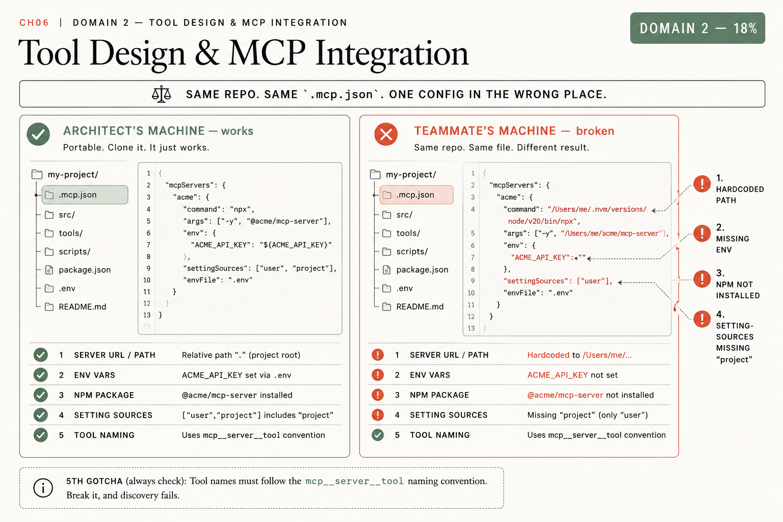Click green check for Tool Naming row, architect panel
The image size is (783, 522).
click(41, 435)
